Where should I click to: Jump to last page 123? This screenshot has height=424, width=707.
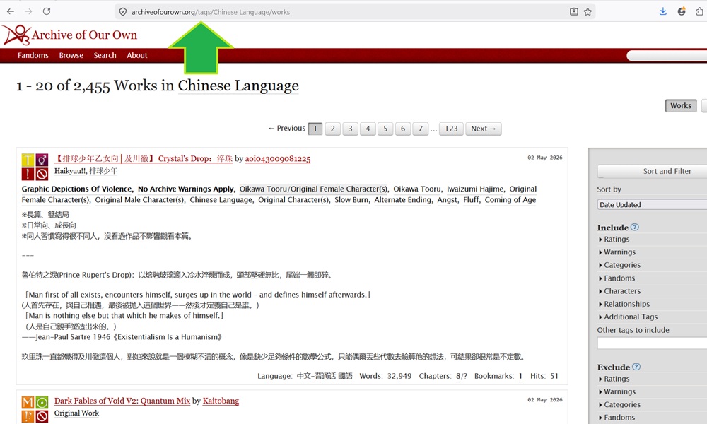pos(451,129)
